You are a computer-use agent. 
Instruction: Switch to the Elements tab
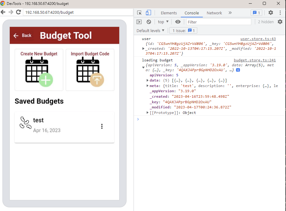pyautogui.click(x=169, y=13)
